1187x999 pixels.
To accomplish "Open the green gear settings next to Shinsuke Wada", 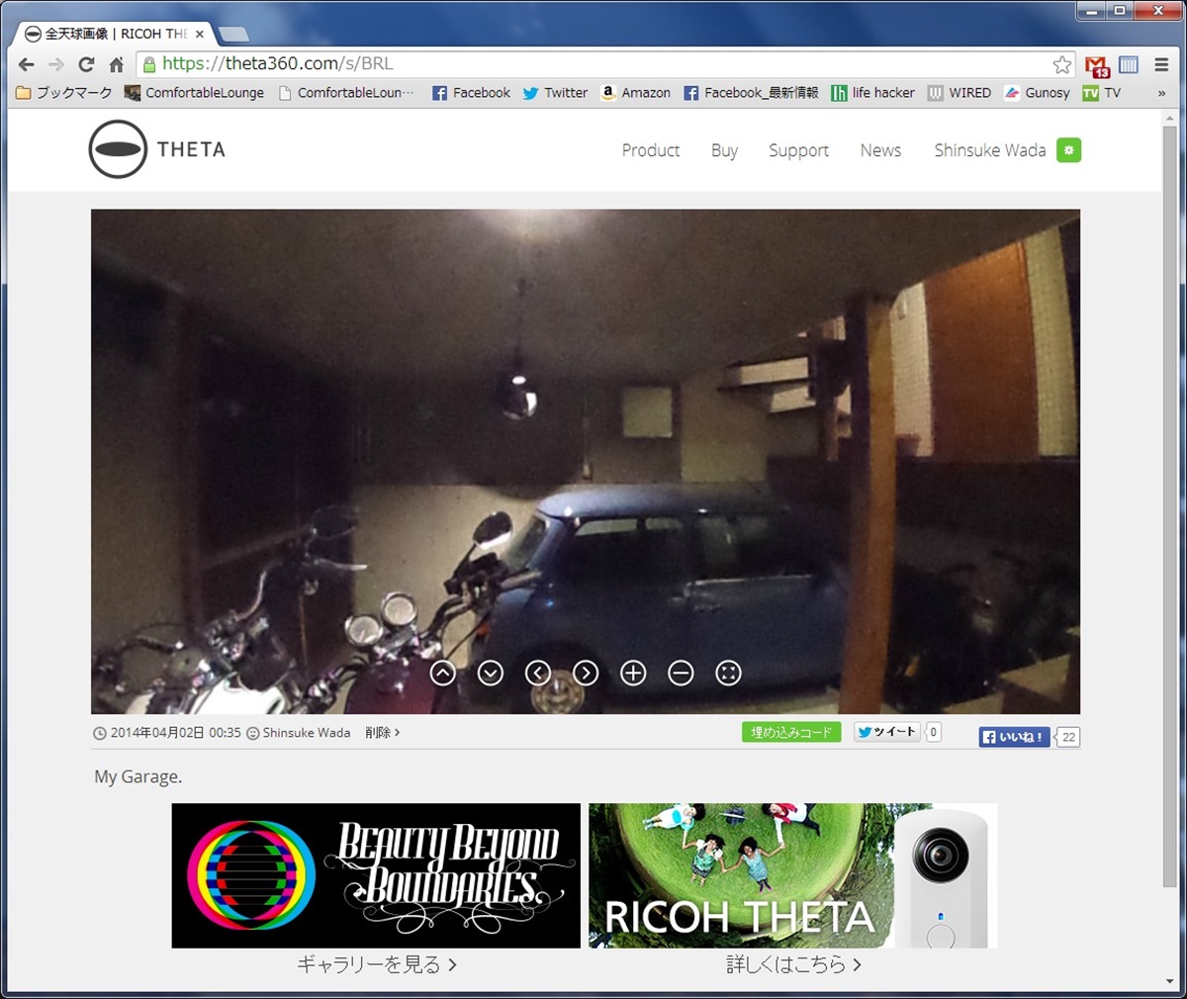I will (1068, 150).
